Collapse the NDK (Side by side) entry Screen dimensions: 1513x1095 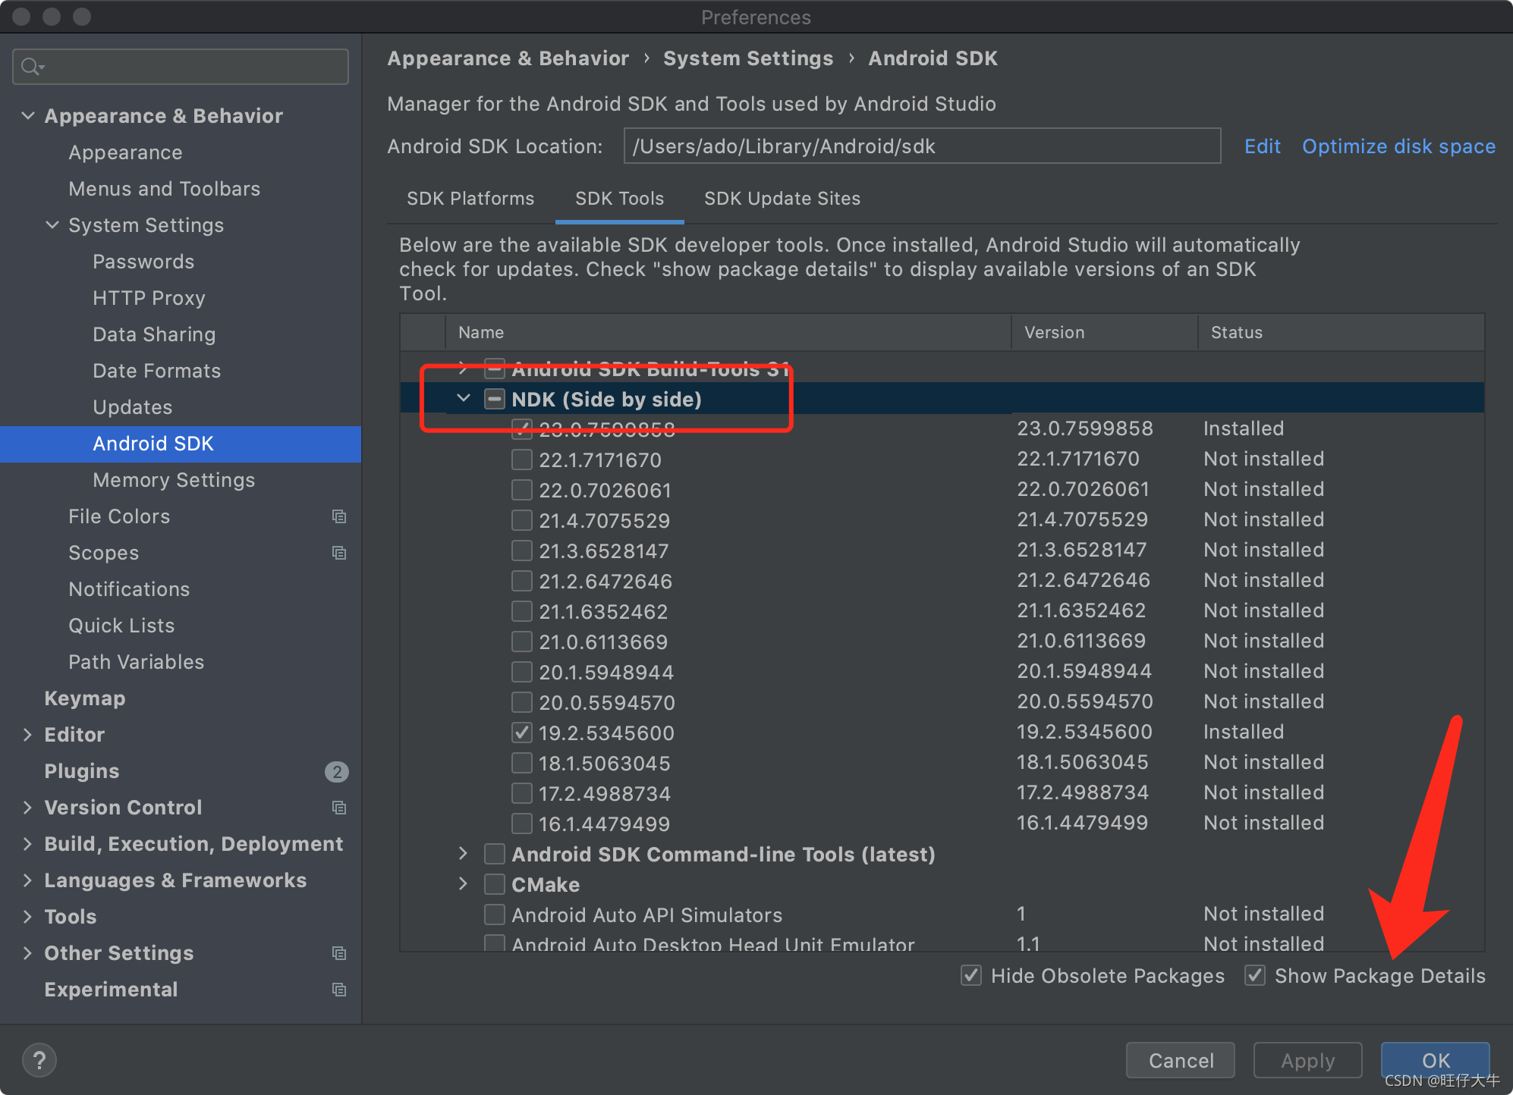(464, 398)
